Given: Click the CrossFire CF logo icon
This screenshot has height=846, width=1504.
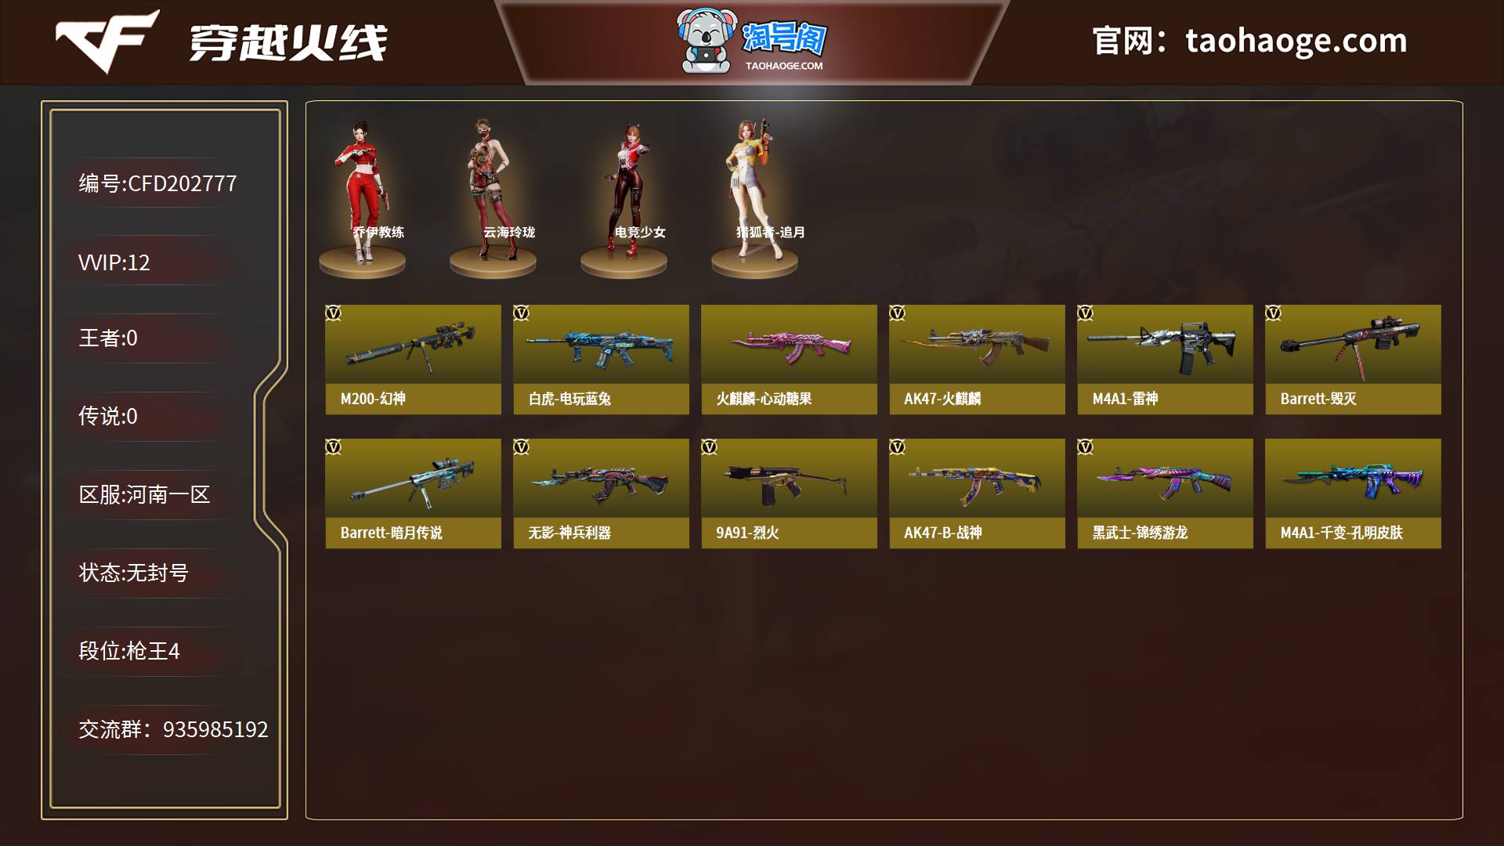Looking at the screenshot, I should (107, 41).
